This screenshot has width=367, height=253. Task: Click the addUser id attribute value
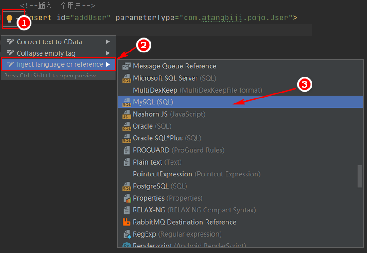click(x=90, y=18)
